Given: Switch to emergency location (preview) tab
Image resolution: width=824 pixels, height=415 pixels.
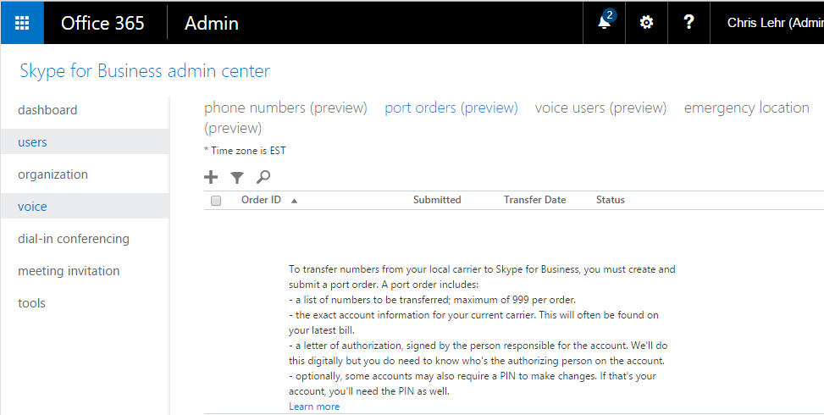Looking at the screenshot, I should point(746,108).
